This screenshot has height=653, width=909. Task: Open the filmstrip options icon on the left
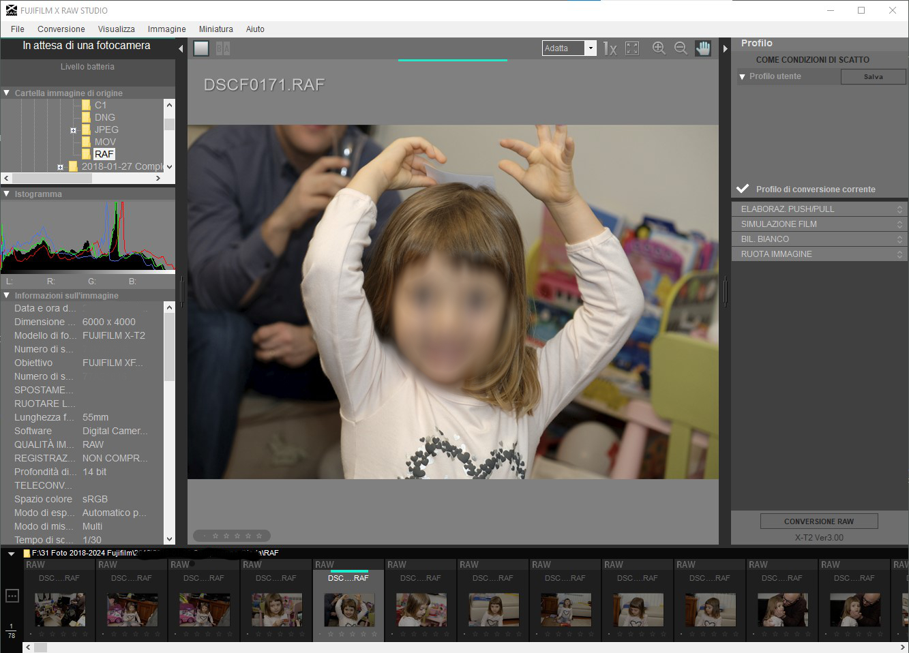point(12,595)
